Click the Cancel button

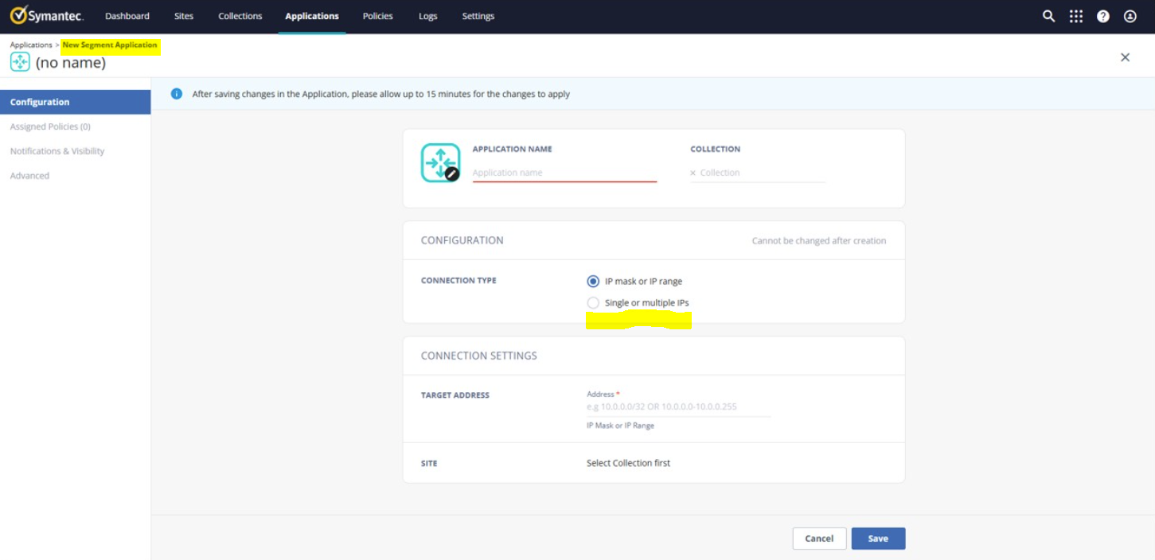819,539
